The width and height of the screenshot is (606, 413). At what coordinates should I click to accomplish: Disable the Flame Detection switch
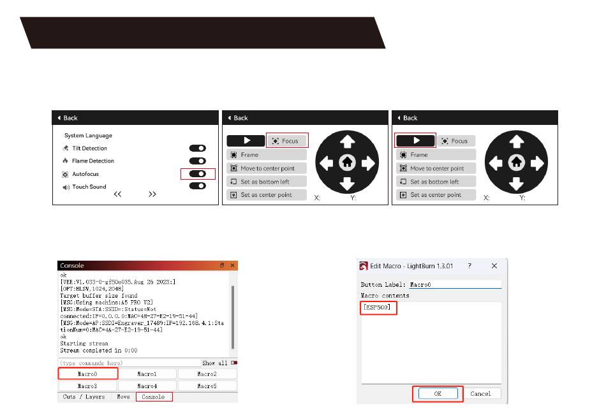click(x=198, y=161)
